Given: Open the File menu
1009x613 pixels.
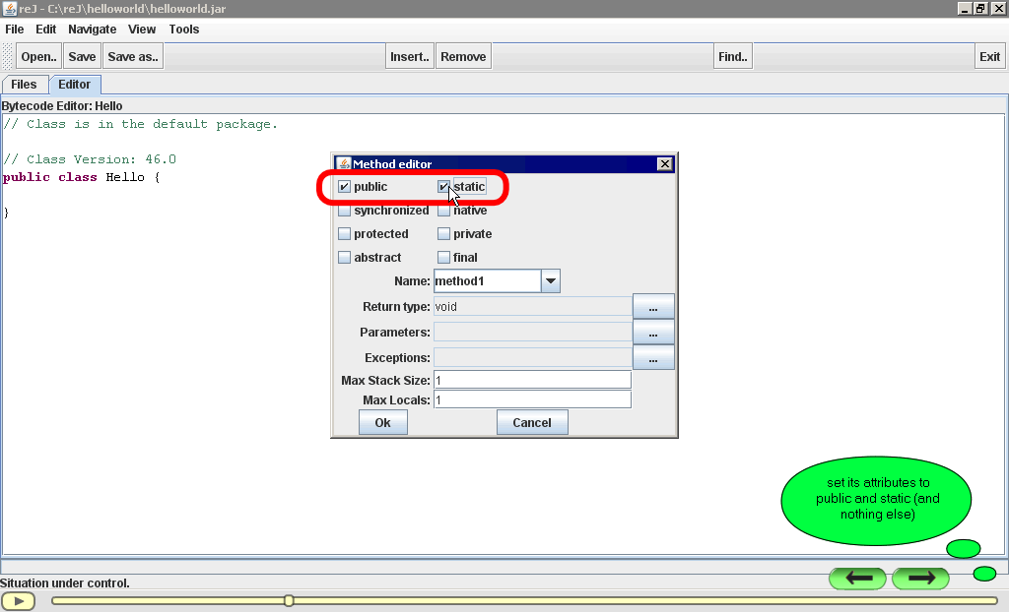Looking at the screenshot, I should [x=14, y=29].
